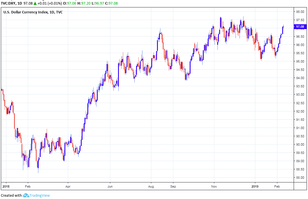Click the high value H:97.20 in header
The image size is (308, 199).
[x=85, y=3]
